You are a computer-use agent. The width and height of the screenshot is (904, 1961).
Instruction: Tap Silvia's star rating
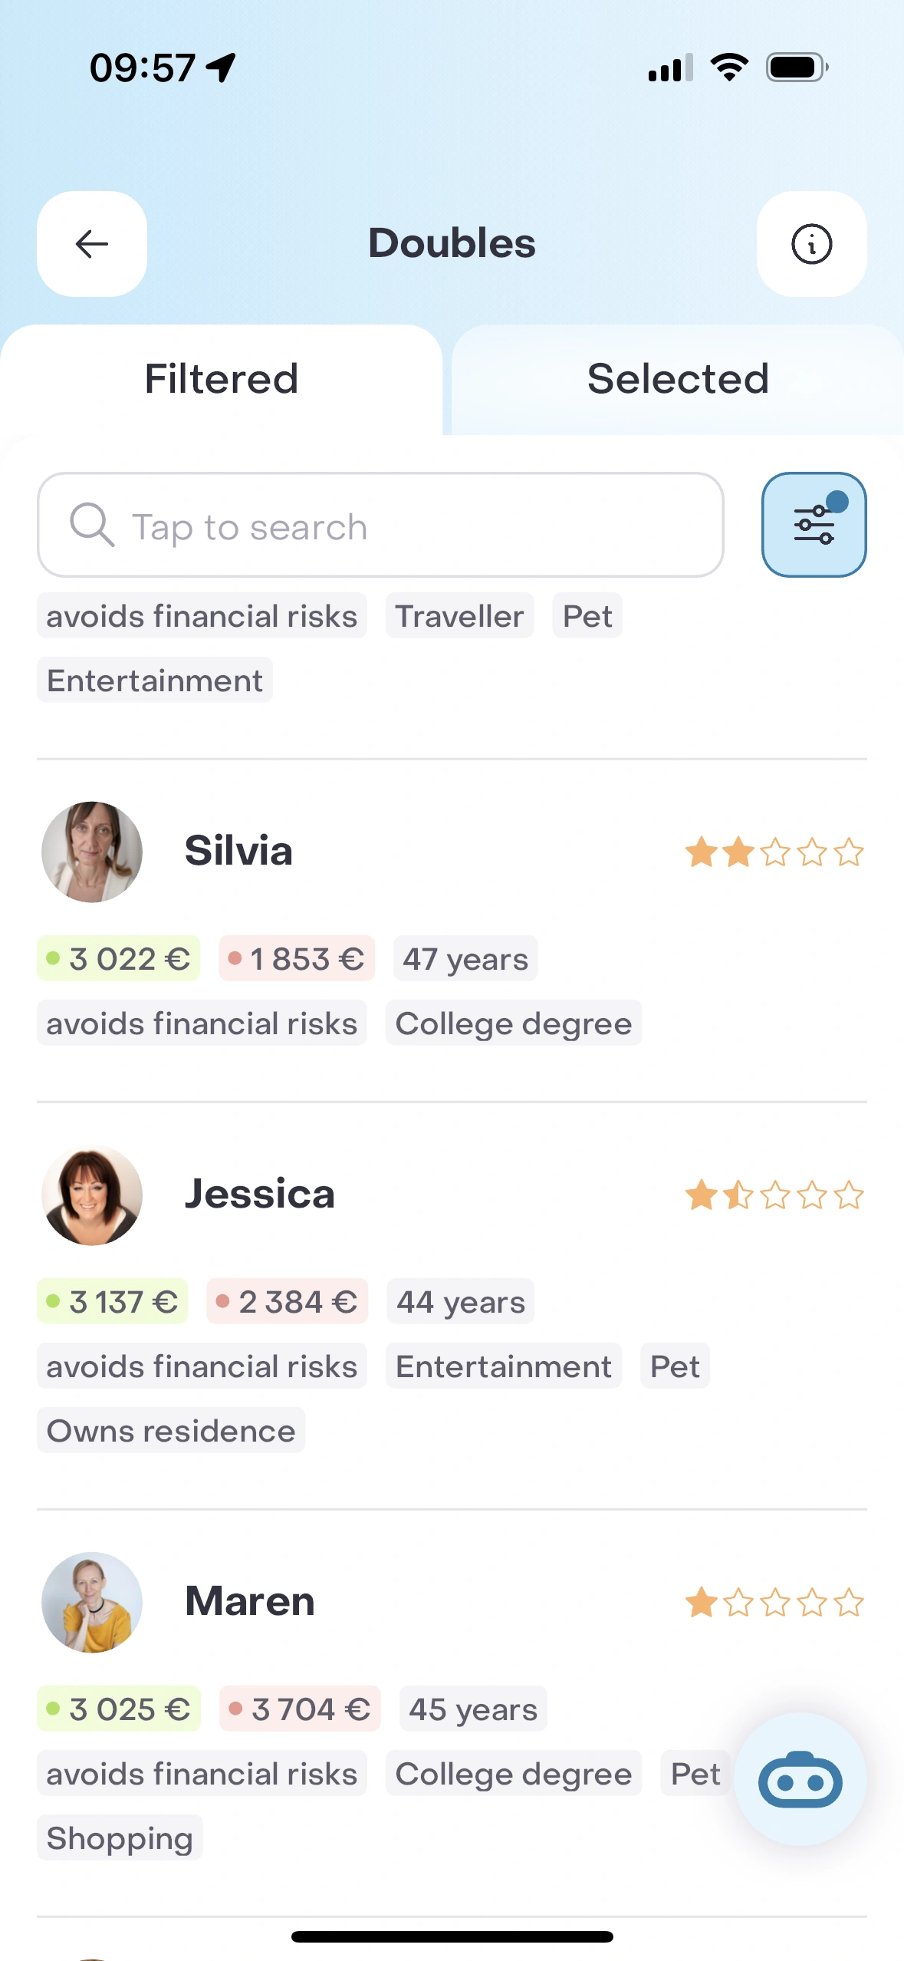[774, 852]
